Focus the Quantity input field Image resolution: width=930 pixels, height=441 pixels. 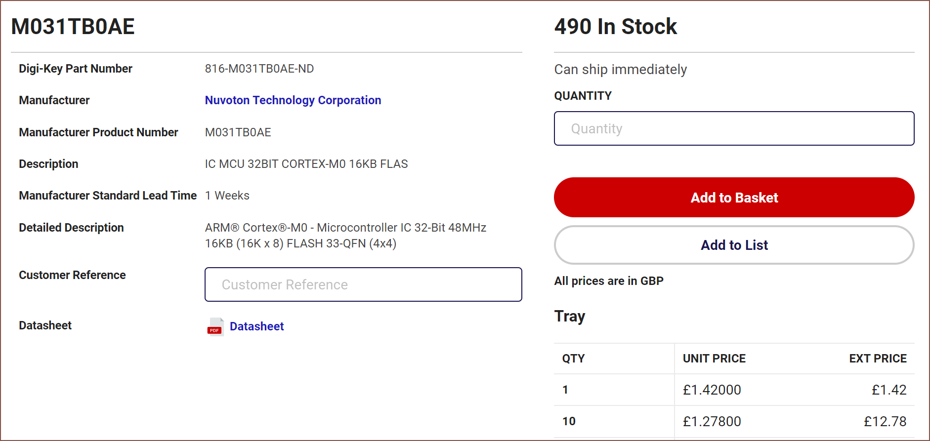(734, 128)
